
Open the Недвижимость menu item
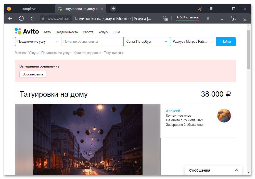[67, 32]
